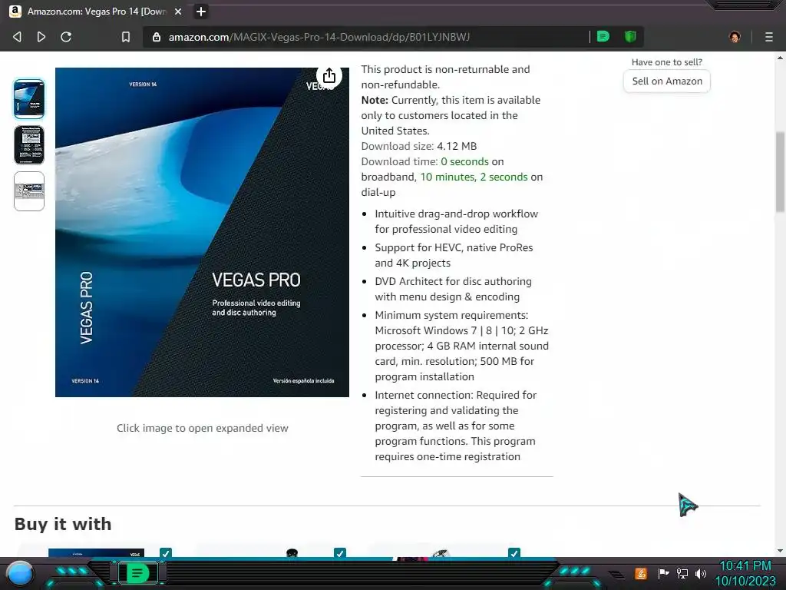Bookmark this page with the bookmark icon
The image size is (786, 590).
tap(126, 37)
